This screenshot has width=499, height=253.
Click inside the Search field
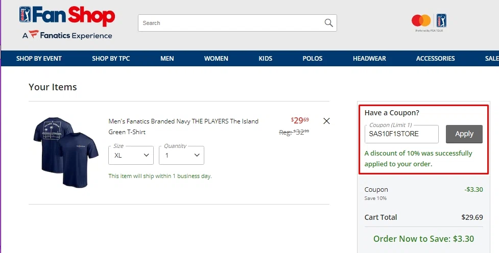point(237,23)
